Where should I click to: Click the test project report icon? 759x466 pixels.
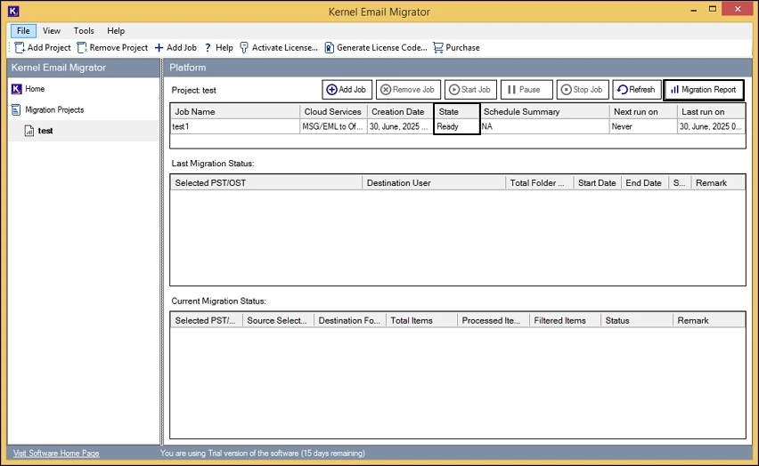click(x=29, y=131)
